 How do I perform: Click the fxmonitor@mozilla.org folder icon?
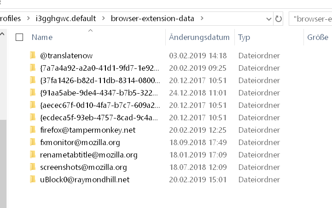33,142
